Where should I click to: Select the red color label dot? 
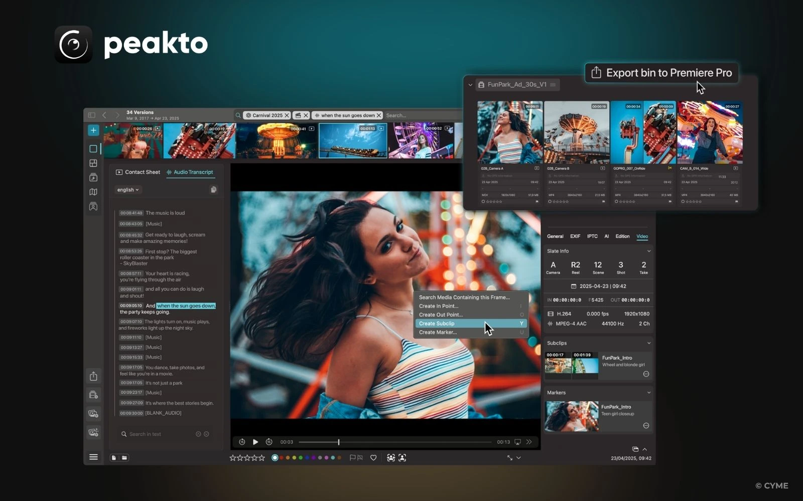pos(282,457)
